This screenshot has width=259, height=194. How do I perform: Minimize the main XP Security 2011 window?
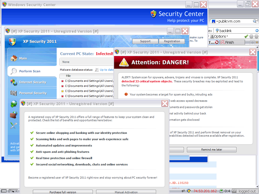[x=170, y=31]
